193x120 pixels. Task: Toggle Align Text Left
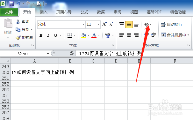point(122,35)
